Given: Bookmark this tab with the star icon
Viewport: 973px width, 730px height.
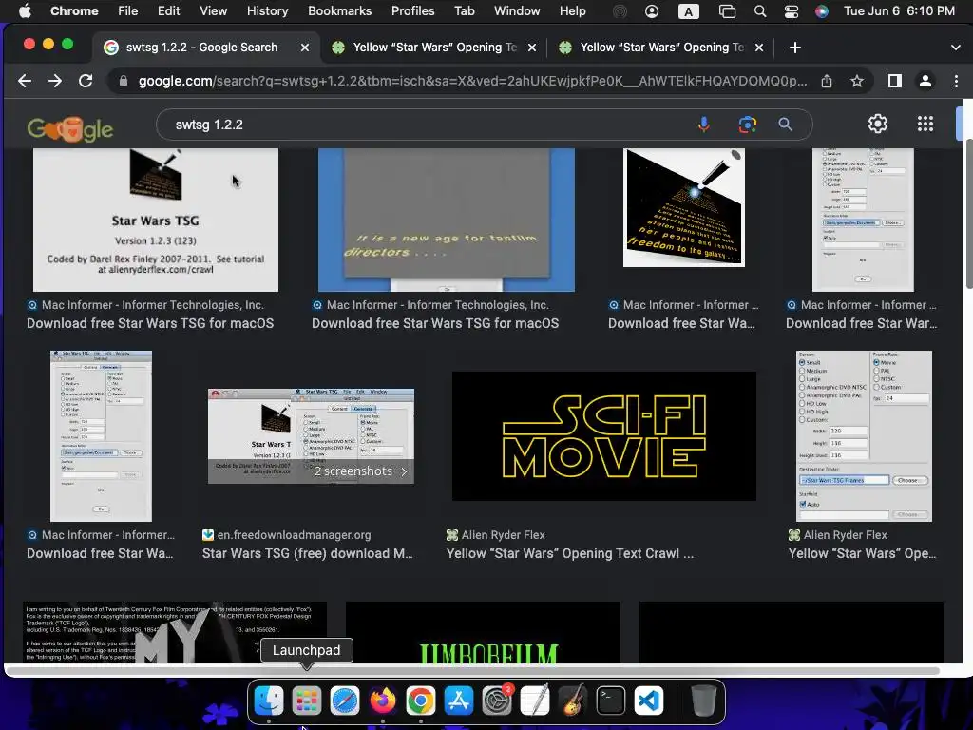Looking at the screenshot, I should pyautogui.click(x=857, y=81).
